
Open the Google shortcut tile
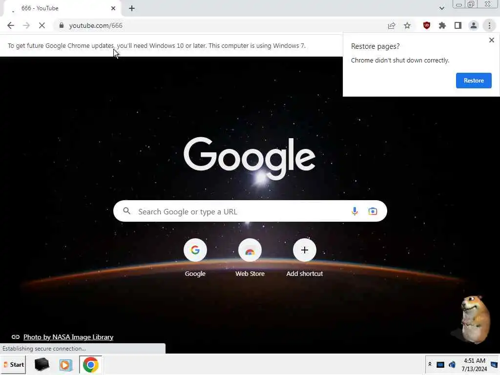click(x=195, y=258)
